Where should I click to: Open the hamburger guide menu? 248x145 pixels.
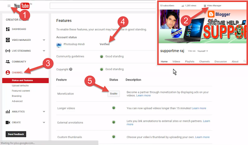pyautogui.click(x=9, y=6)
